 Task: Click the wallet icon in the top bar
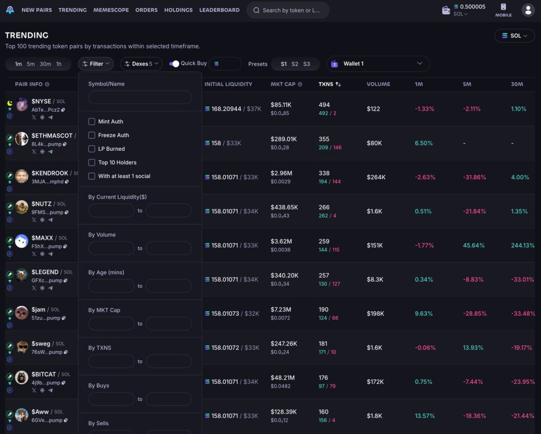tap(446, 10)
